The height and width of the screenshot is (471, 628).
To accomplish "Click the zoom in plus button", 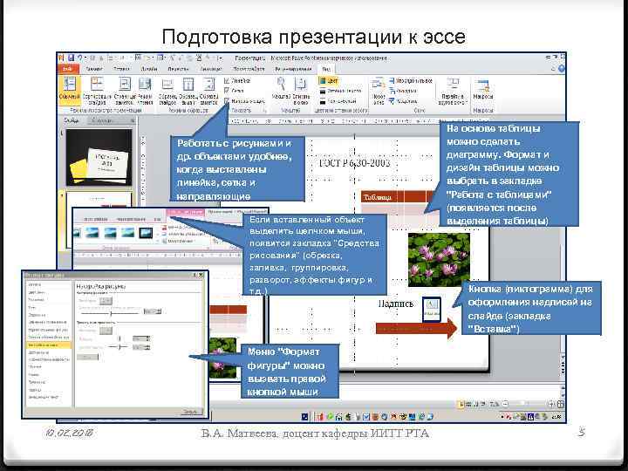I will tap(551, 405).
